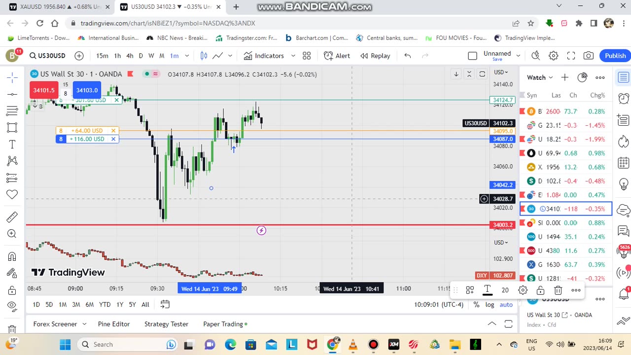Image resolution: width=631 pixels, height=355 pixels.
Task: Open the US30USD symbol search field
Action: (47, 56)
